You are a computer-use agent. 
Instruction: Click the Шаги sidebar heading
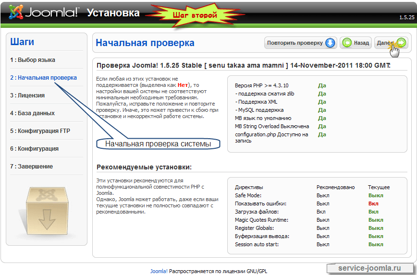coord(22,42)
